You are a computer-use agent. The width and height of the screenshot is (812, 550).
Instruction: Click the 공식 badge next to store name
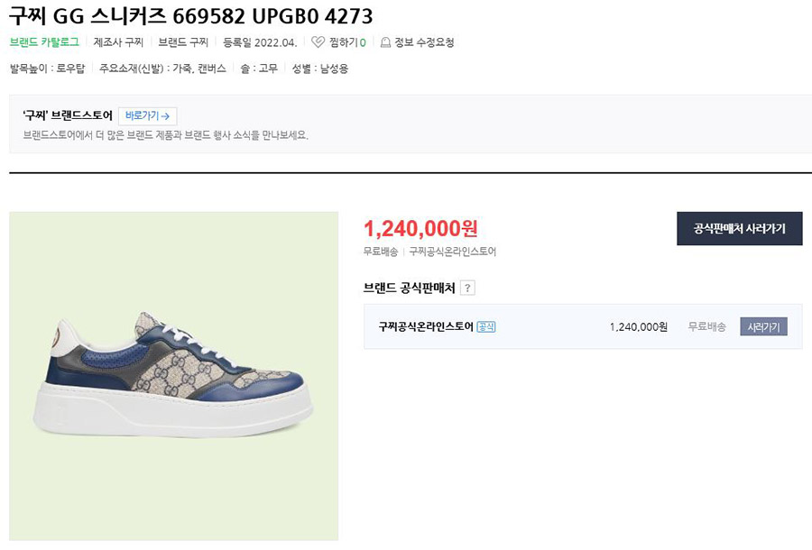pyautogui.click(x=485, y=327)
